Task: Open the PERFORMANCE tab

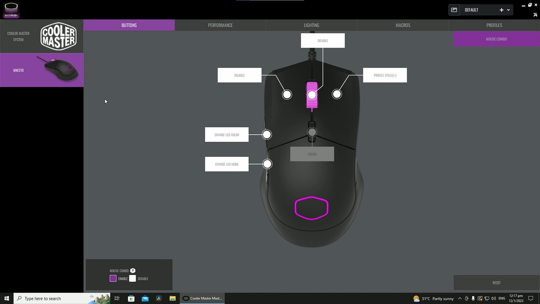Action: point(220,25)
